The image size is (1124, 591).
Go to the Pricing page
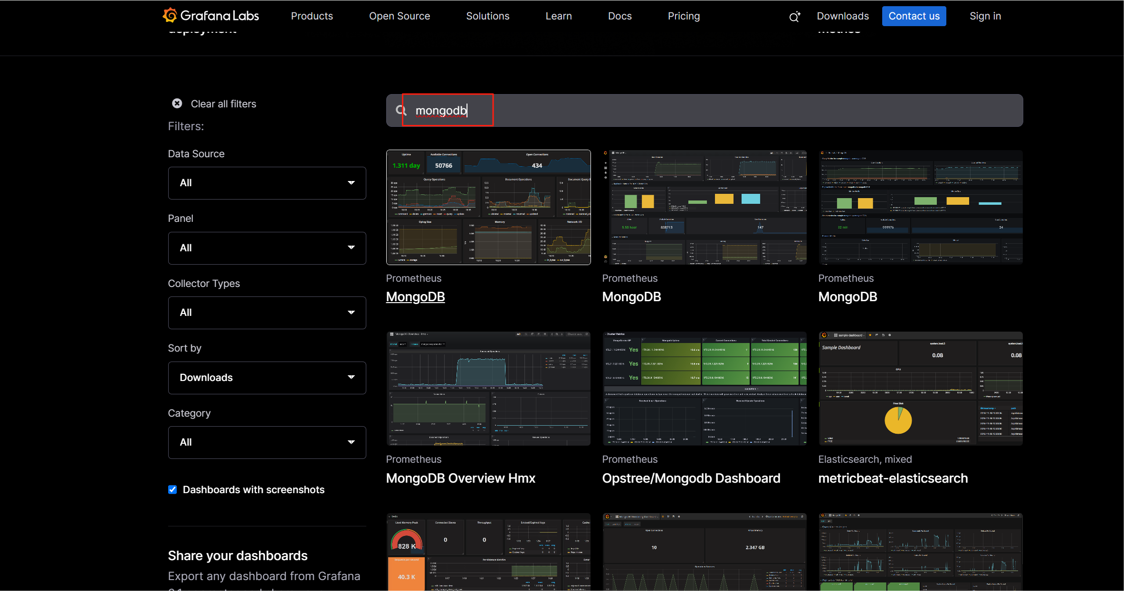click(x=684, y=16)
